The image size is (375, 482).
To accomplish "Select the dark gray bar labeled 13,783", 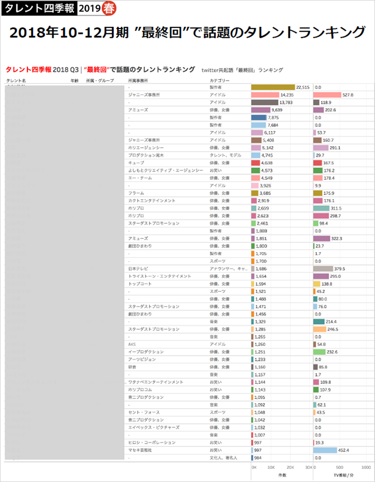I will [x=265, y=102].
